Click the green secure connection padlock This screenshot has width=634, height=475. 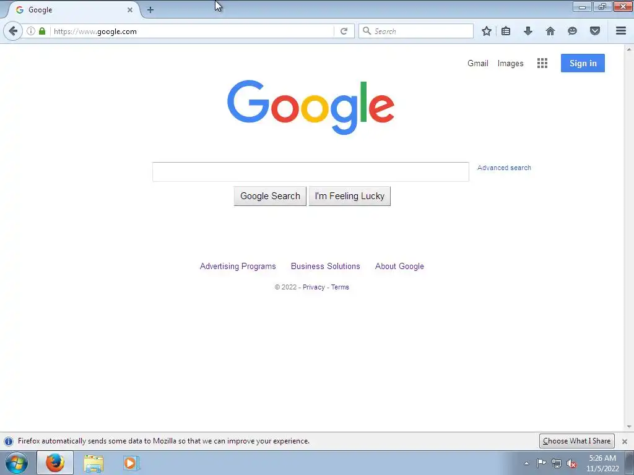click(x=42, y=31)
